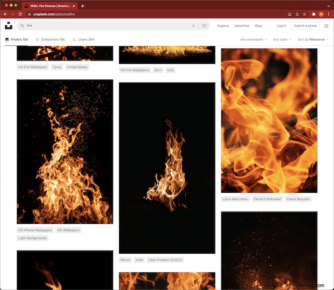Screen dimensions: 334x290
Task: Click the browser reload icon
Action: [x=19, y=14]
